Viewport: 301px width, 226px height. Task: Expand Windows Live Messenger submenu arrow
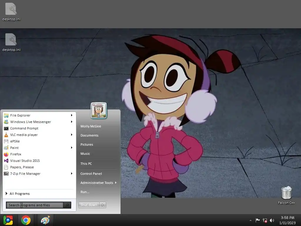pos(72,122)
